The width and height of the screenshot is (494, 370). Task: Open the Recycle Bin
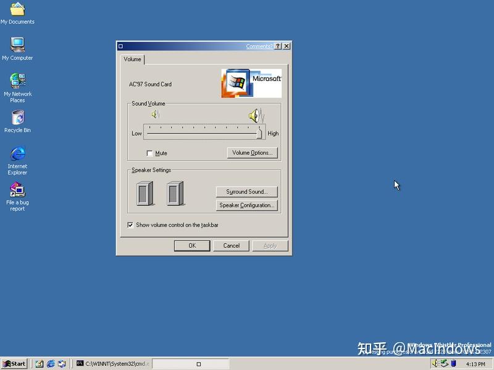pyautogui.click(x=17, y=118)
